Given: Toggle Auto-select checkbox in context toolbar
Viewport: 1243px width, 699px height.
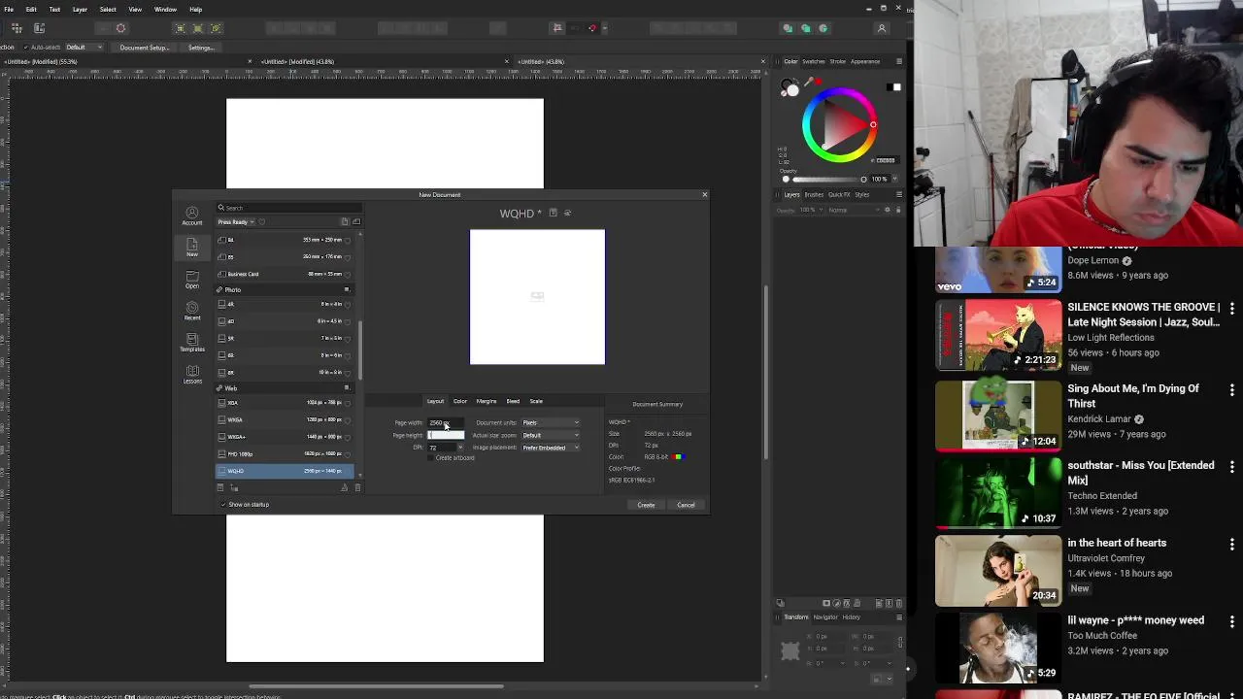Looking at the screenshot, I should (x=26, y=48).
